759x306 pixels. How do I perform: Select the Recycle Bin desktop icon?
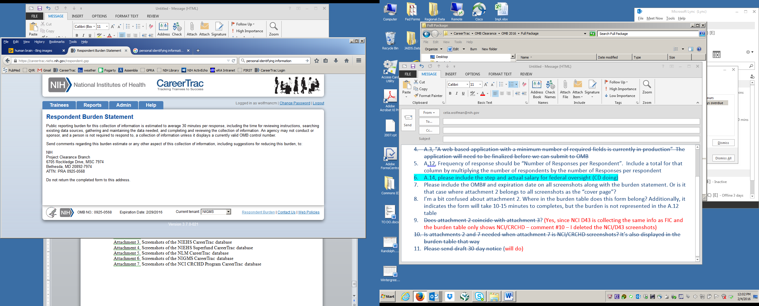pyautogui.click(x=390, y=41)
